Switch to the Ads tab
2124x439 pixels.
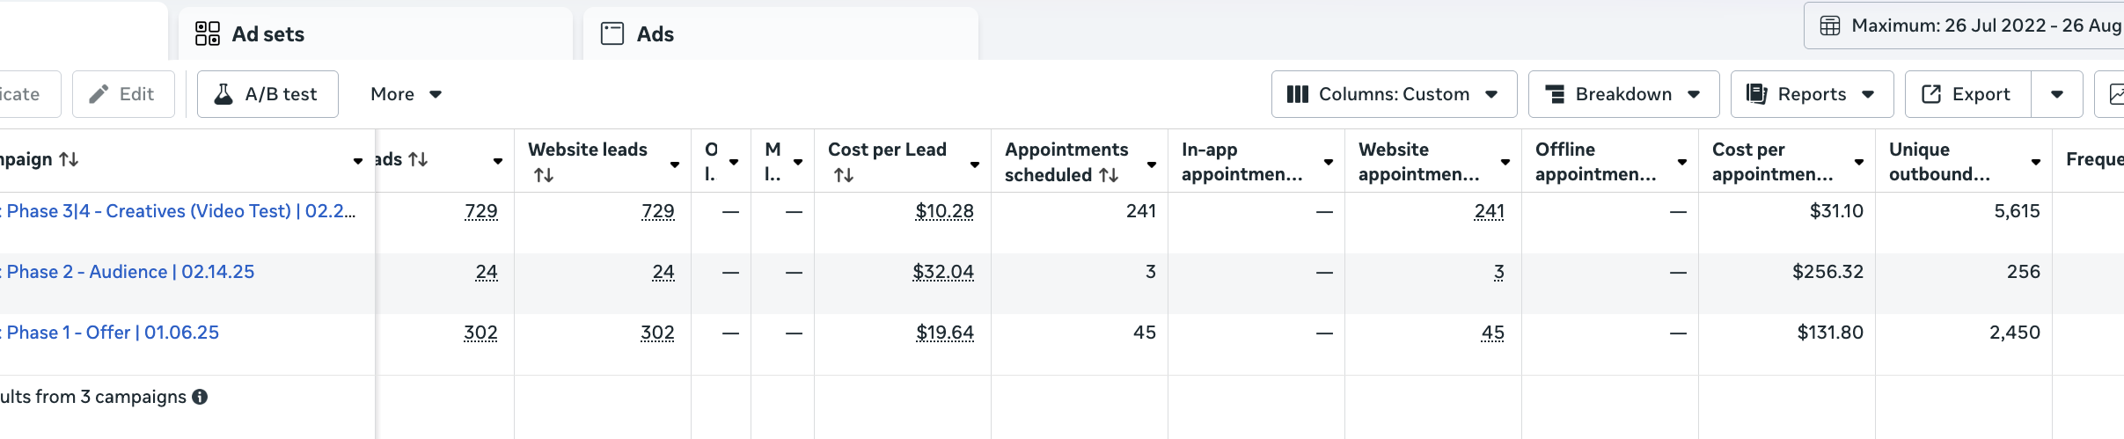click(x=655, y=34)
